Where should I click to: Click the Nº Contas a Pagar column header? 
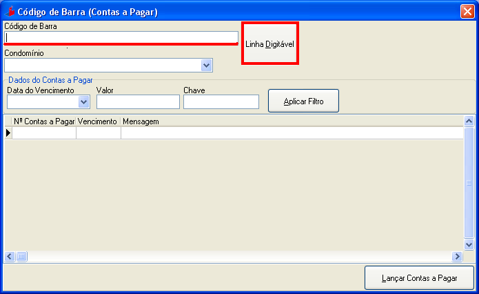(44, 121)
